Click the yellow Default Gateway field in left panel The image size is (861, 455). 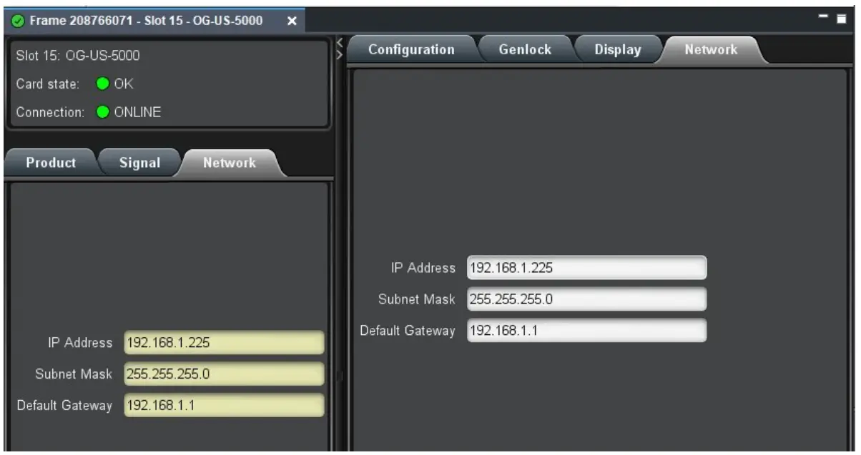pos(224,405)
